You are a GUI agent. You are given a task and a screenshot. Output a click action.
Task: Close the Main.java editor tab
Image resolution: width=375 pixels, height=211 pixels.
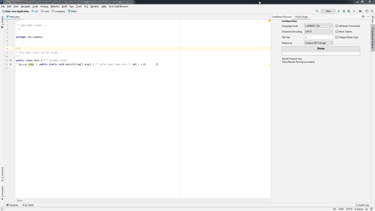pos(21,17)
